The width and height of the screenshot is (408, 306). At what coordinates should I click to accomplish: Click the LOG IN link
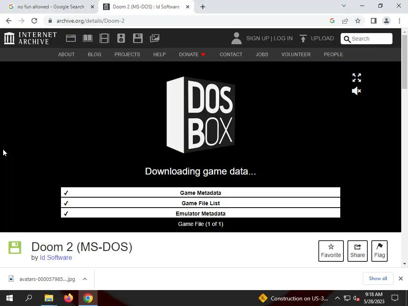pos(283,39)
